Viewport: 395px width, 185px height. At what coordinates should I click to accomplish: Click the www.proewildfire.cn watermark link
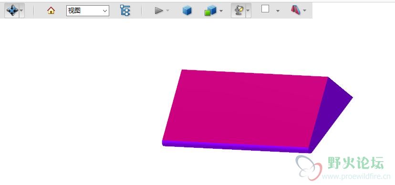(x=356, y=177)
